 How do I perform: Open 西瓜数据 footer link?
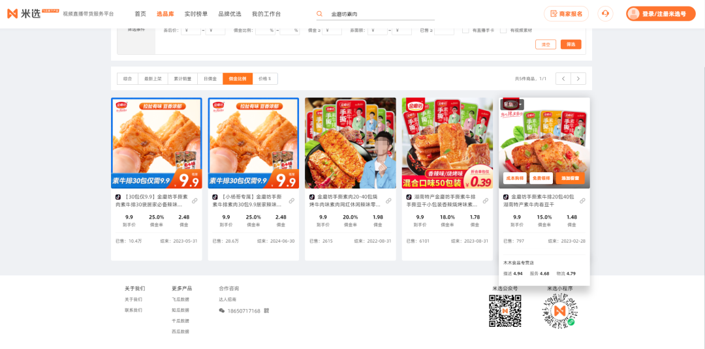tap(180, 331)
